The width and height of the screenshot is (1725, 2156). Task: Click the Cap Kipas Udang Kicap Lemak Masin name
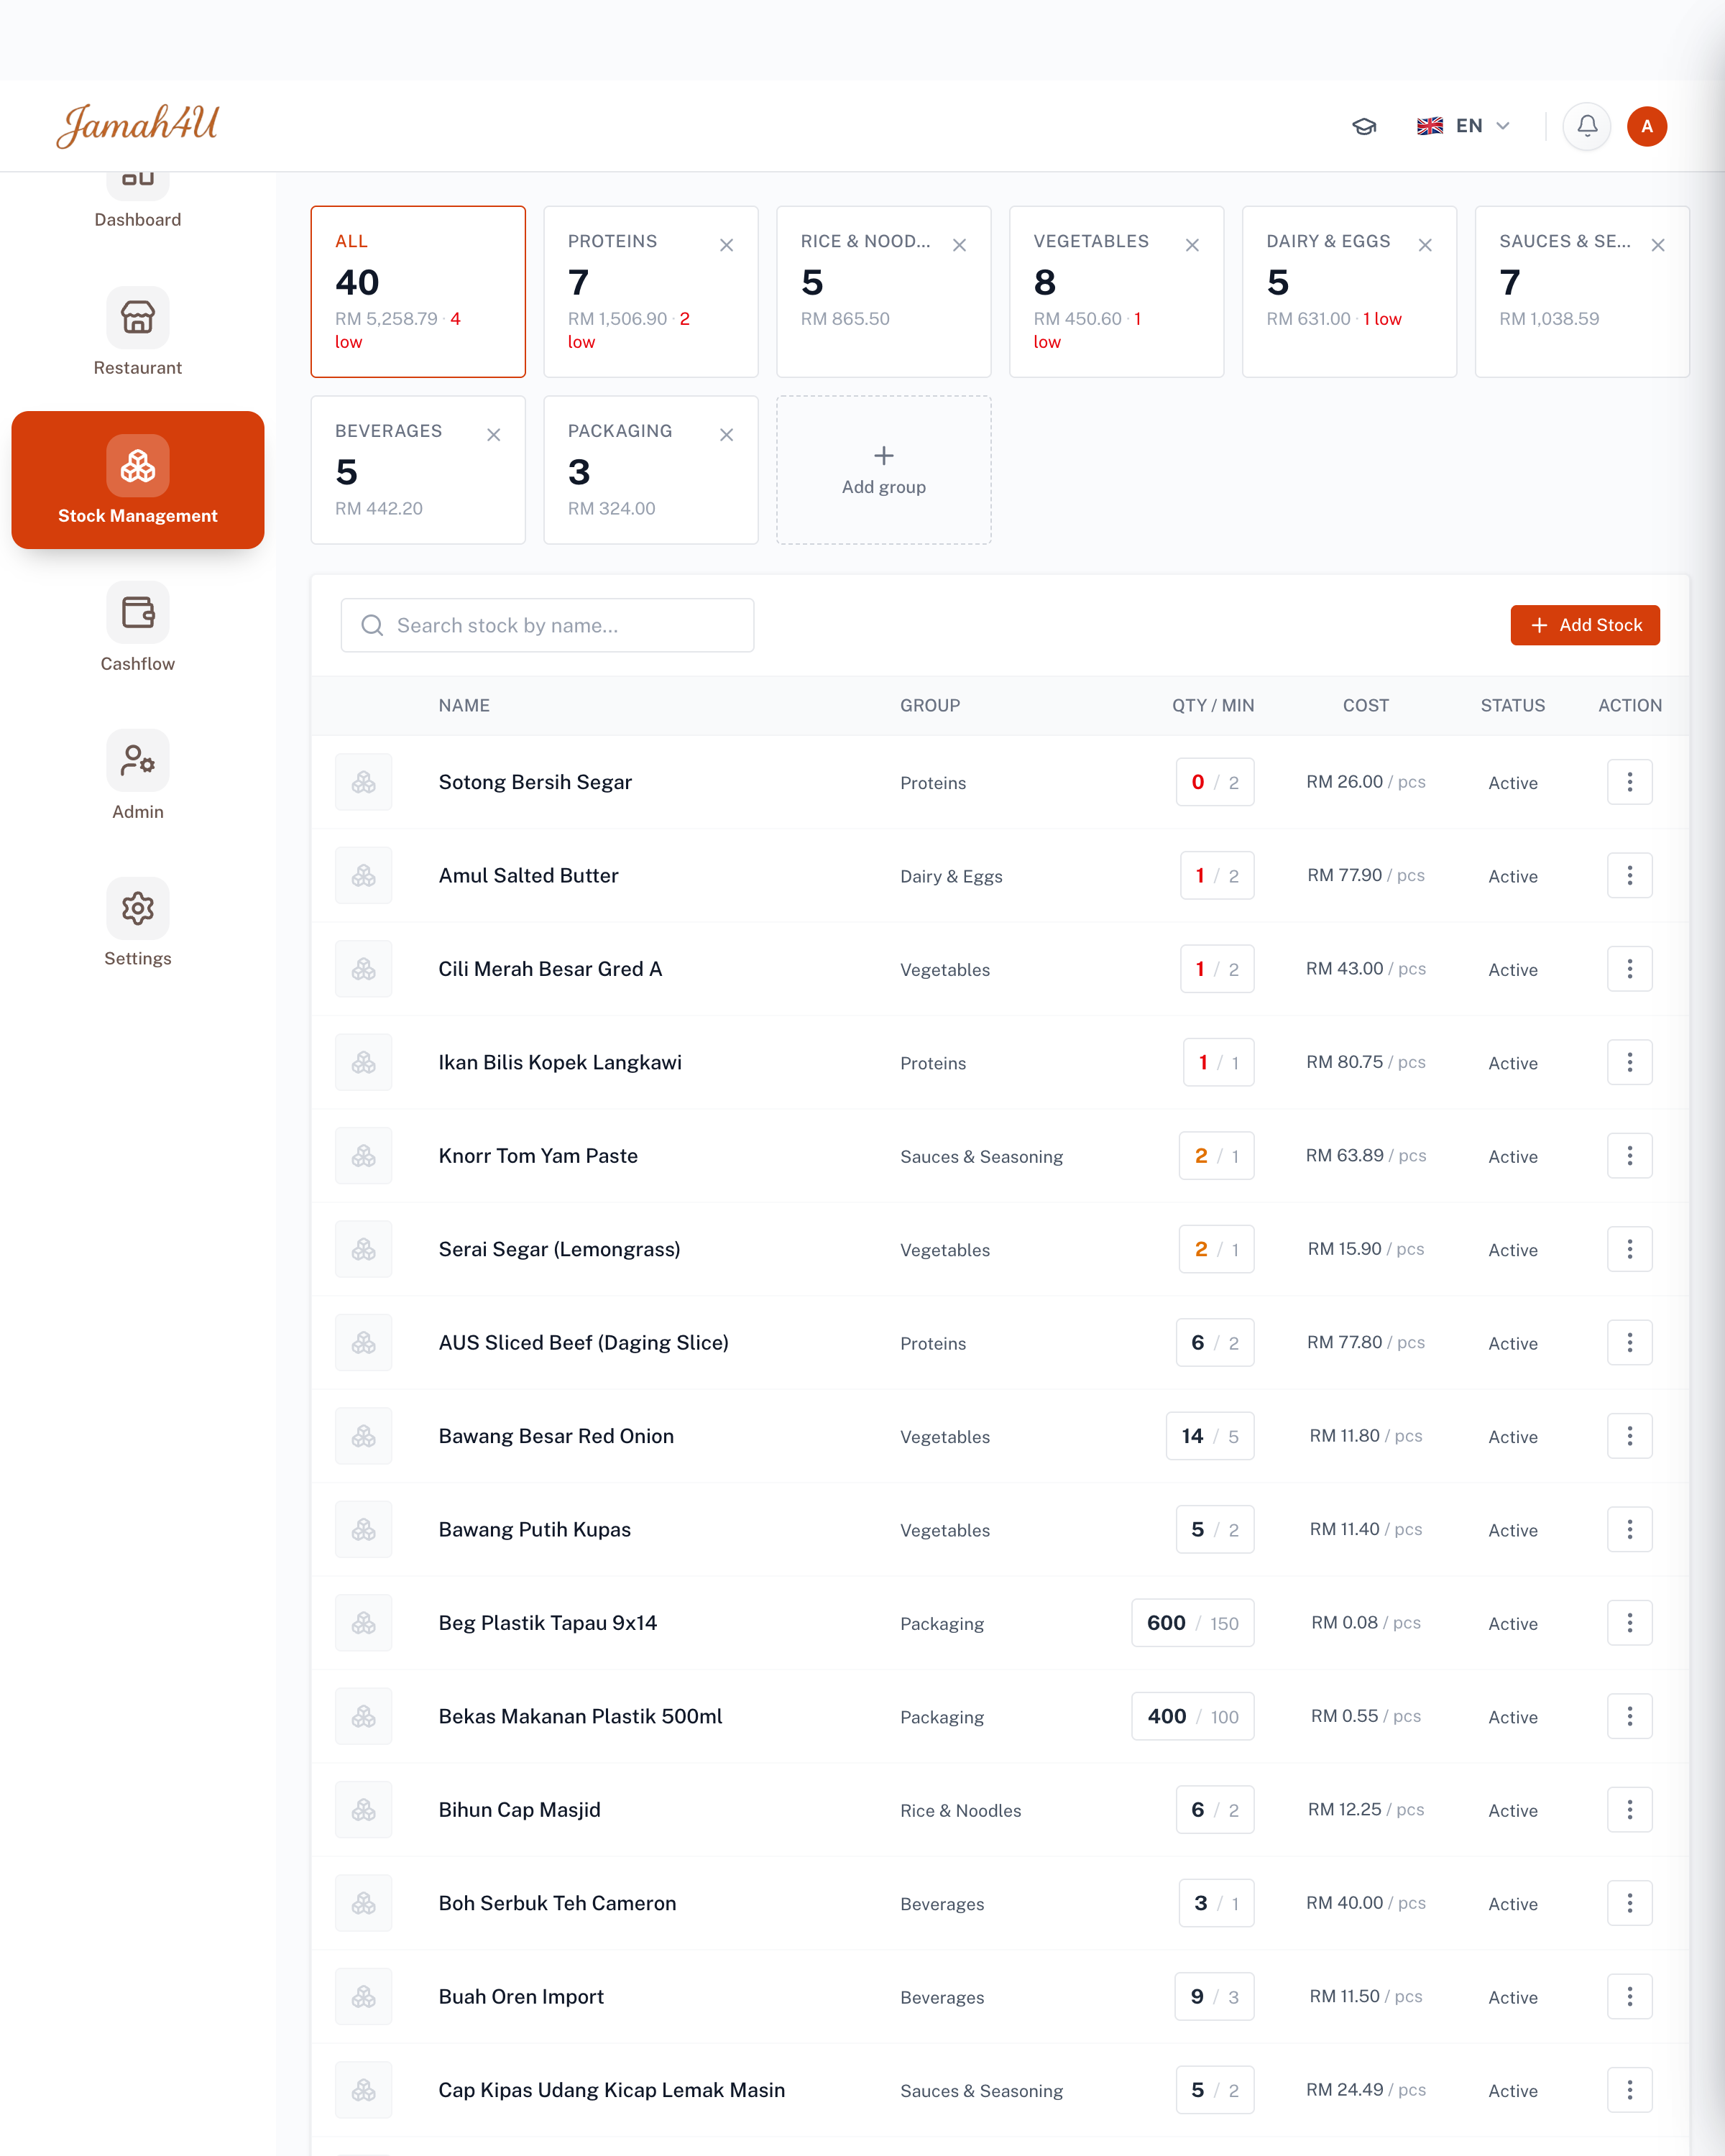pos(612,2090)
